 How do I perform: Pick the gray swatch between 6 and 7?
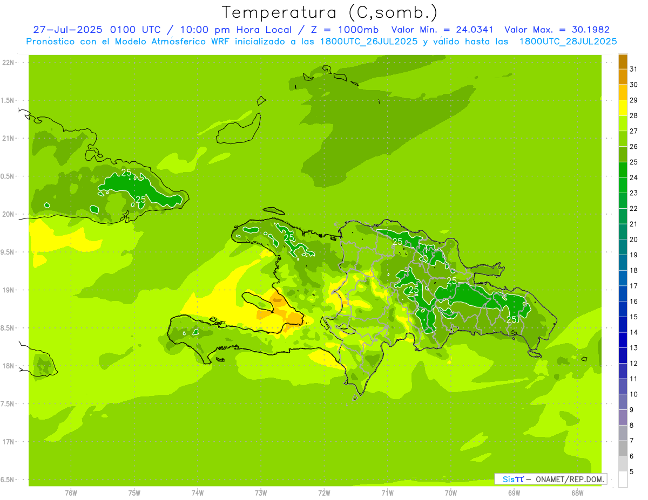[623, 448]
